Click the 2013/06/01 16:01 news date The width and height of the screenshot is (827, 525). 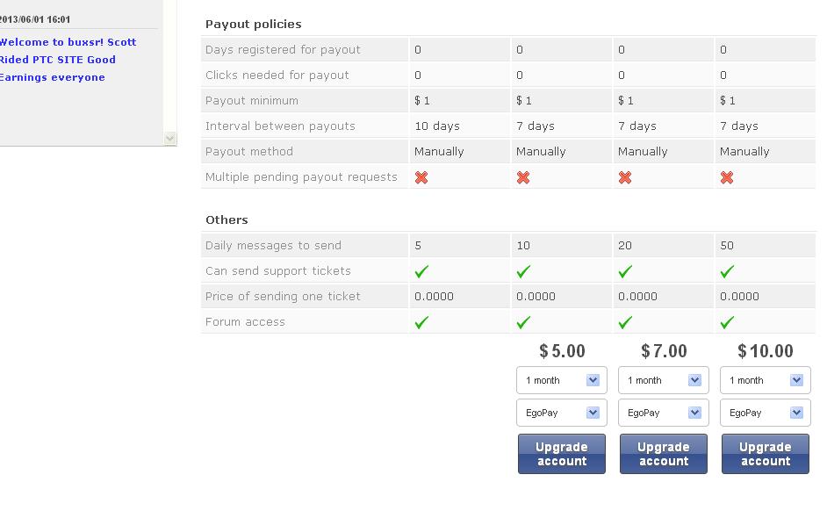[x=35, y=19]
